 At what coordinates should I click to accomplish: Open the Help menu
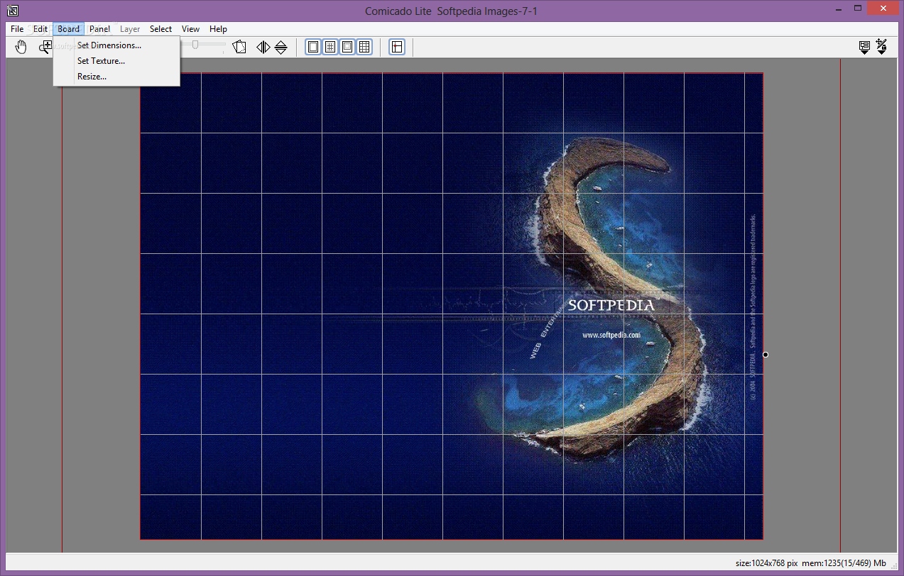point(218,29)
